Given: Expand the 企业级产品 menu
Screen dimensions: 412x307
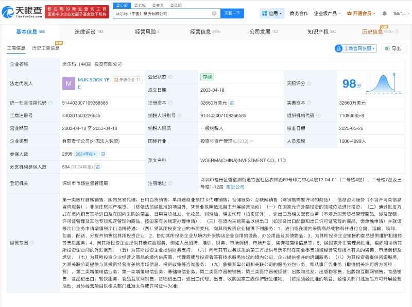Looking at the screenshot, I should (x=327, y=13).
